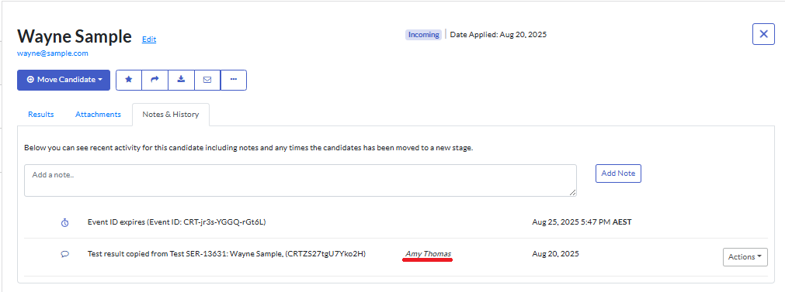
Task: Click the Amy Thomas author name
Action: pos(429,253)
